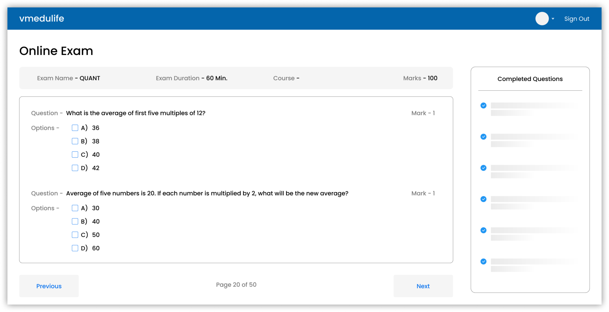Click second completed question checkmark icon
This screenshot has height=312, width=609.
(484, 137)
